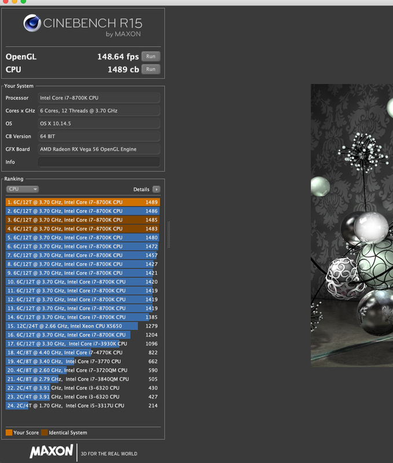
Task: Click the rendered spheres preview image
Action: (352, 226)
